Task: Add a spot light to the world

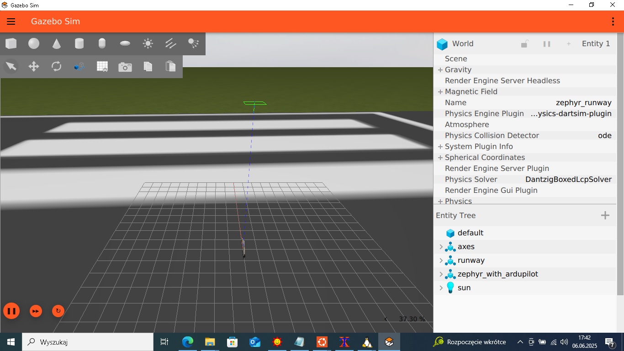Action: coord(193,43)
